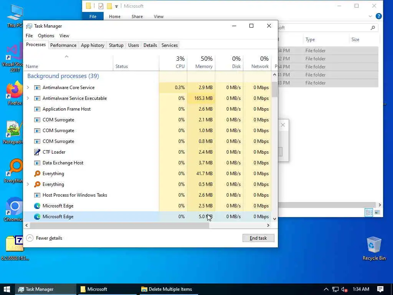This screenshot has width=393, height=295.
Task: Switch File Explorer to details view
Action: point(369,212)
